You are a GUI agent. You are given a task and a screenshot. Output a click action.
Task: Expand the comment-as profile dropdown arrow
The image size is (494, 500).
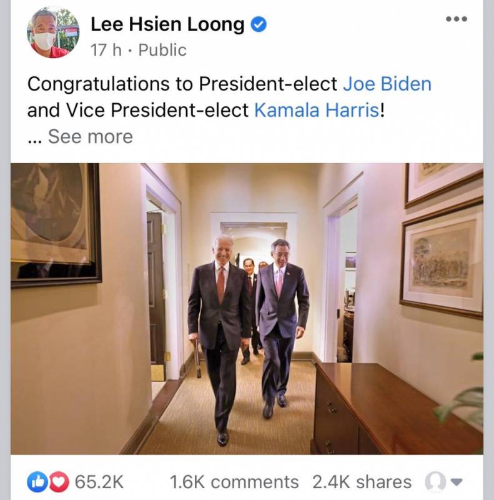click(457, 482)
